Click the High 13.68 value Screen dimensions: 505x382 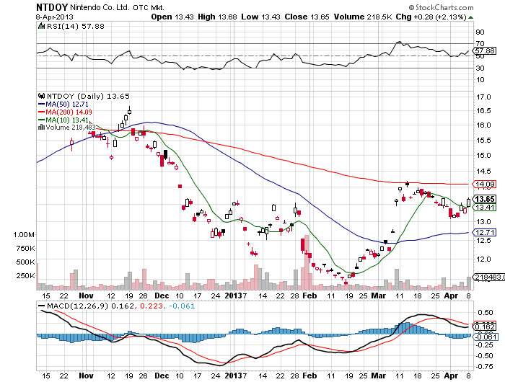(x=217, y=17)
